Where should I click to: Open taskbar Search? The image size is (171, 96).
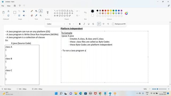click(61, 93)
